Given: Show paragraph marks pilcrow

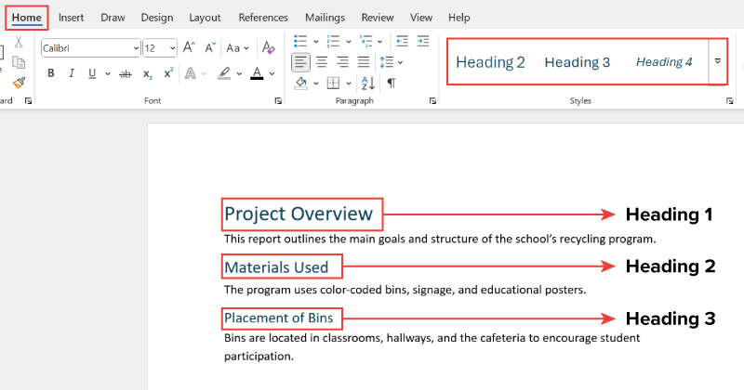Looking at the screenshot, I should 391,84.
